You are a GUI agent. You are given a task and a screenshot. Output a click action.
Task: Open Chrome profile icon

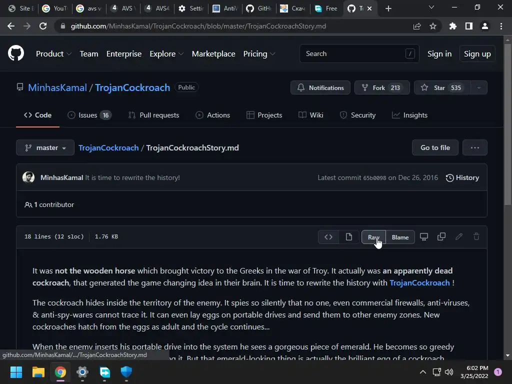(x=485, y=26)
